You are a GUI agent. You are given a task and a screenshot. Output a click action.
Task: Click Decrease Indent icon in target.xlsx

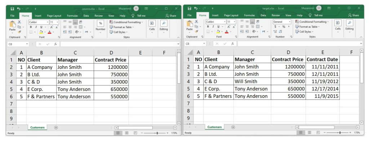click(242, 31)
